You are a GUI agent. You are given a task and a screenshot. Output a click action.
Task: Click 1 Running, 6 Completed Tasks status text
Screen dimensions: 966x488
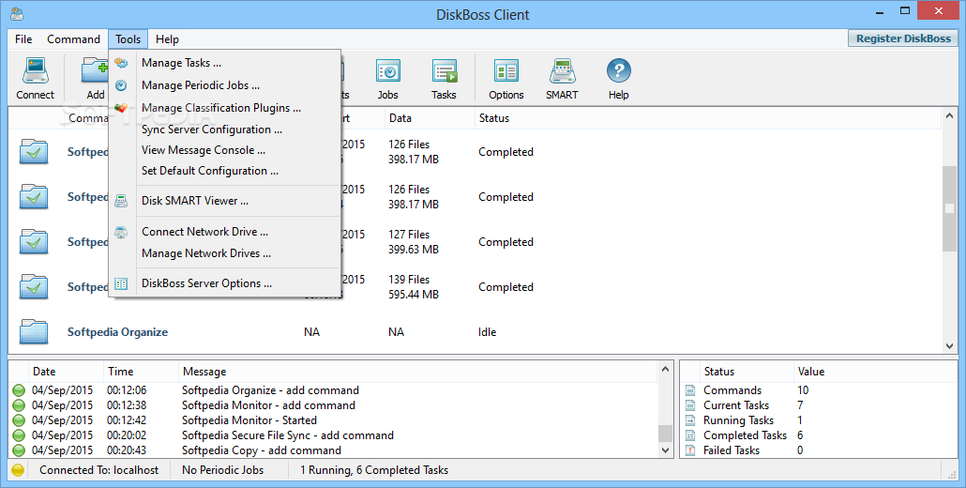click(374, 470)
